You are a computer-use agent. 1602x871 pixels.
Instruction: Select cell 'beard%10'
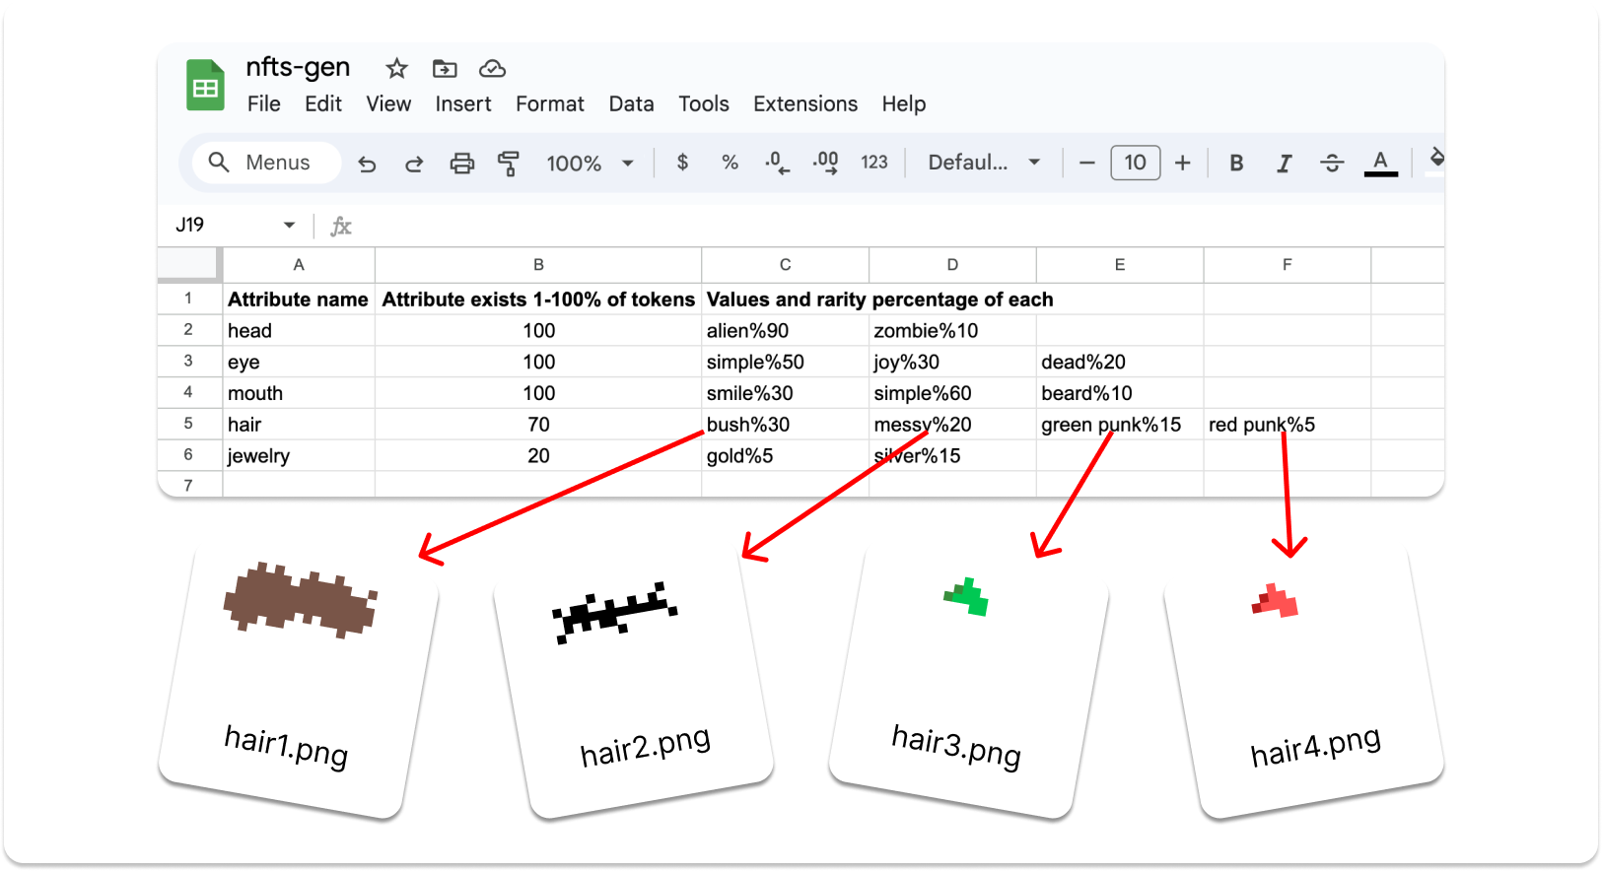(x=1120, y=393)
